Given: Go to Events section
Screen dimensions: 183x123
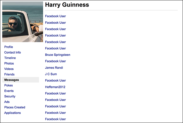Looking at the screenshot, I should tap(9, 91).
